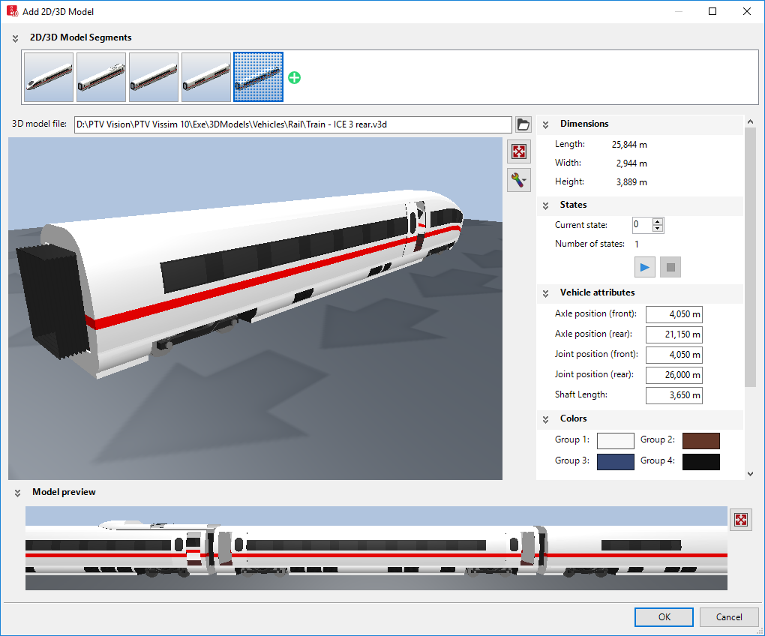
Task: Select the fifth highlighted rear segment thumbnail
Action: click(258, 77)
